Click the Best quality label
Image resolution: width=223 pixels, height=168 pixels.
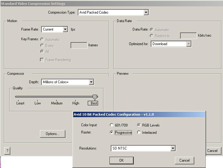click(93, 103)
